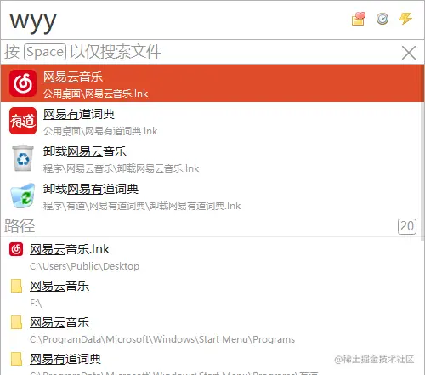Click the 有道 dictionary red icon
Screen dimensions: 425x375
click(23, 121)
